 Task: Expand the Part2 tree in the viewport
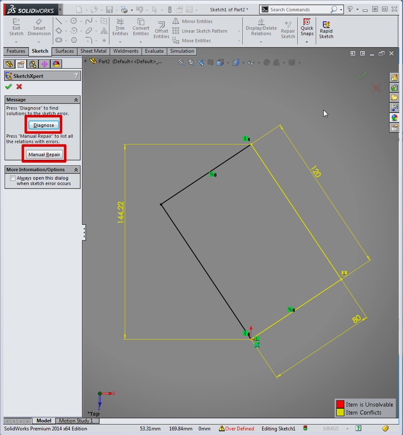point(86,61)
